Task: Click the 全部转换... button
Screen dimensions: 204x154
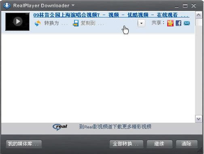Action: coord(126,144)
